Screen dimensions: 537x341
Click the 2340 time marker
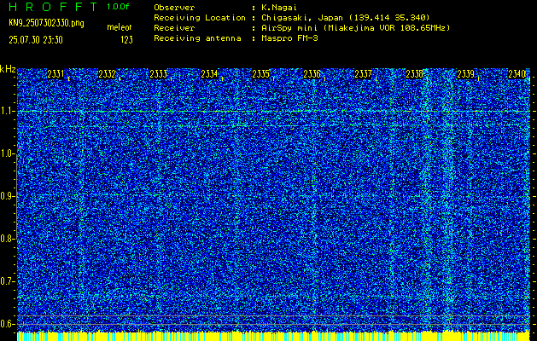517,73
